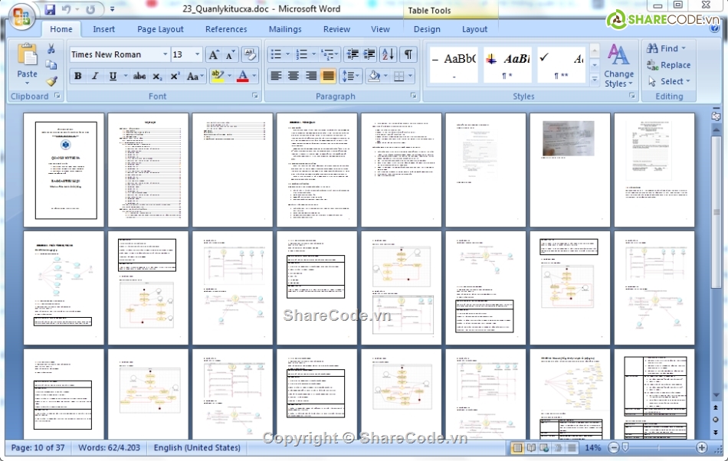The width and height of the screenshot is (728, 461).
Task: Apply strikethrough to text
Action: pos(139,76)
